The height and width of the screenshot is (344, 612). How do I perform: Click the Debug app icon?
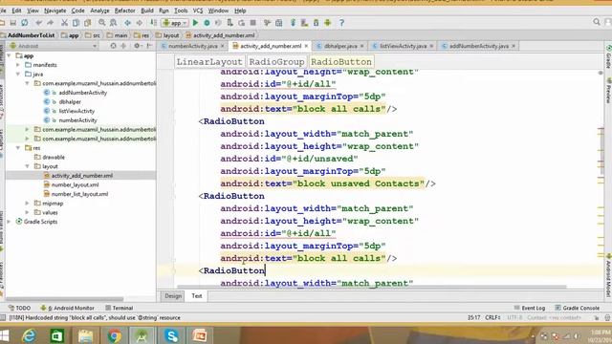[207, 23]
